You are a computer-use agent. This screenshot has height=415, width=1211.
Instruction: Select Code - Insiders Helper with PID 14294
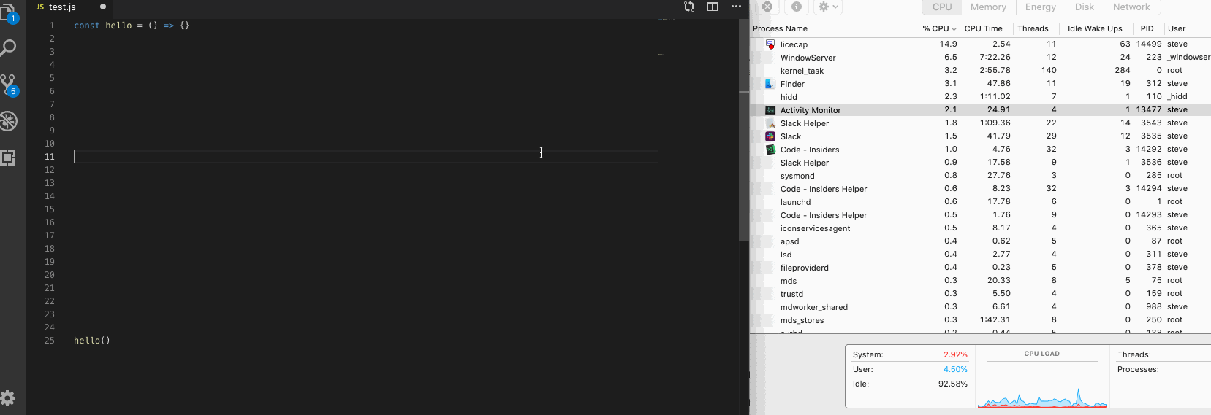click(981, 189)
